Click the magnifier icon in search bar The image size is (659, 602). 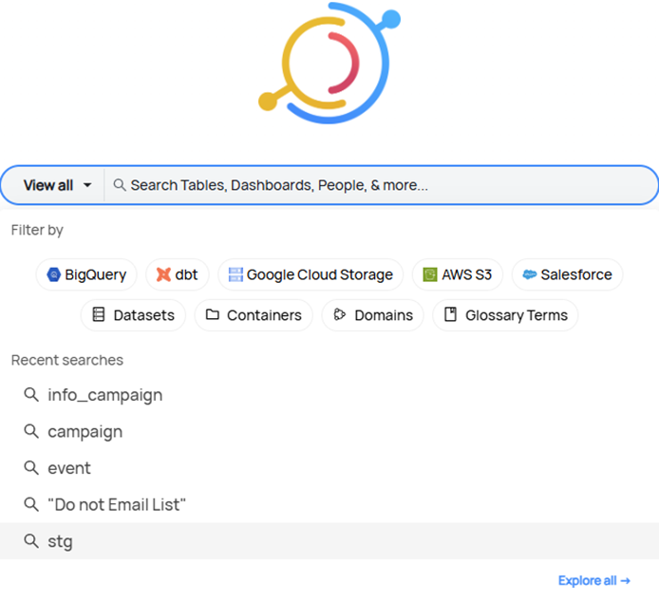120,185
